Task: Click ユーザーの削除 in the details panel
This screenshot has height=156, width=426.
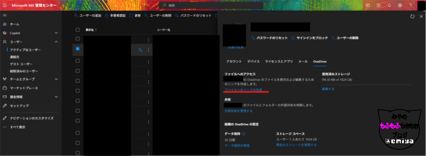Action: [x=345, y=38]
